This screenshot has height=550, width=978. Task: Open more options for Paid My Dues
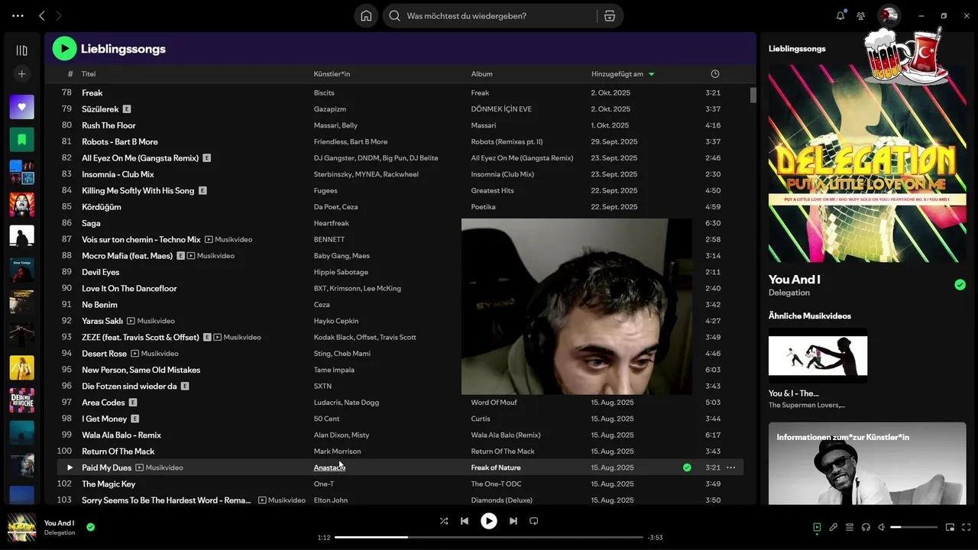(x=731, y=467)
